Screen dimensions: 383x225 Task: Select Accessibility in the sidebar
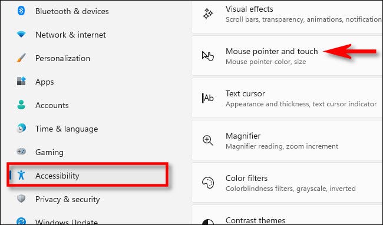point(88,175)
